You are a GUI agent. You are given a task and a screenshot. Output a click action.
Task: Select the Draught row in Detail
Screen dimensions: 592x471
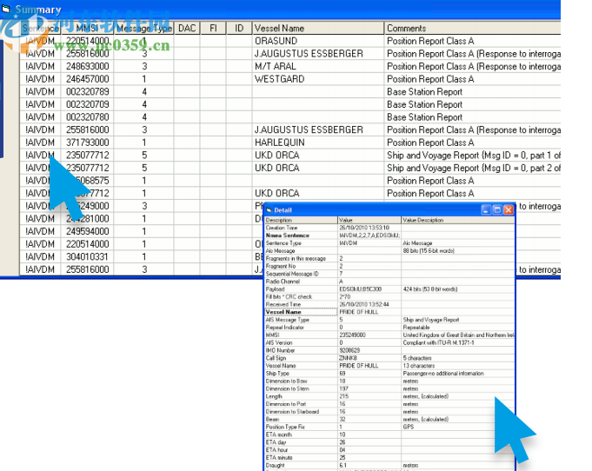point(389,465)
